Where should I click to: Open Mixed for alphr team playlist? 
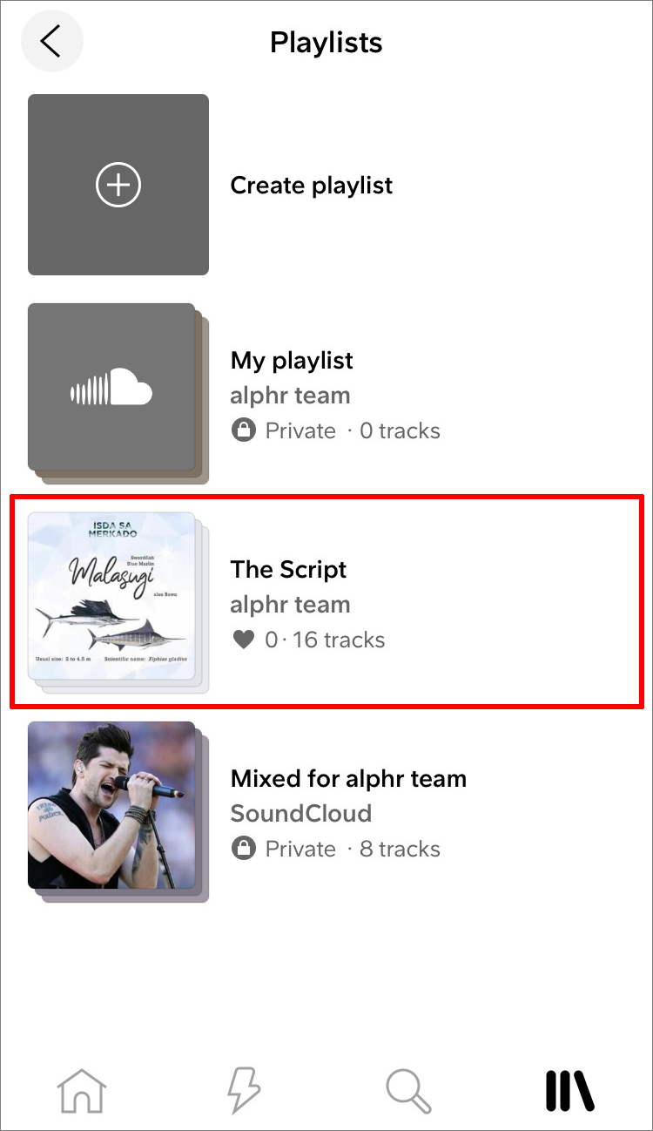(348, 779)
